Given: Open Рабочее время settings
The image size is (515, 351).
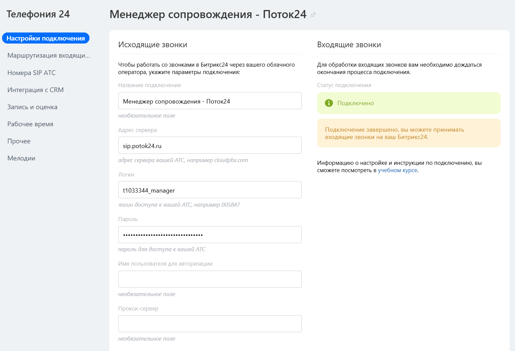Looking at the screenshot, I should [30, 124].
